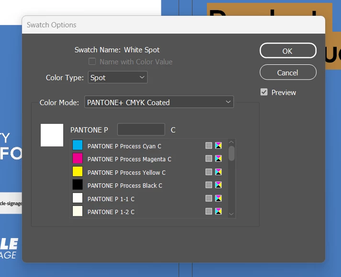Select the swatch for PANTONE P 1-1 C
Viewport: 341px width, 277px height.
point(78,198)
